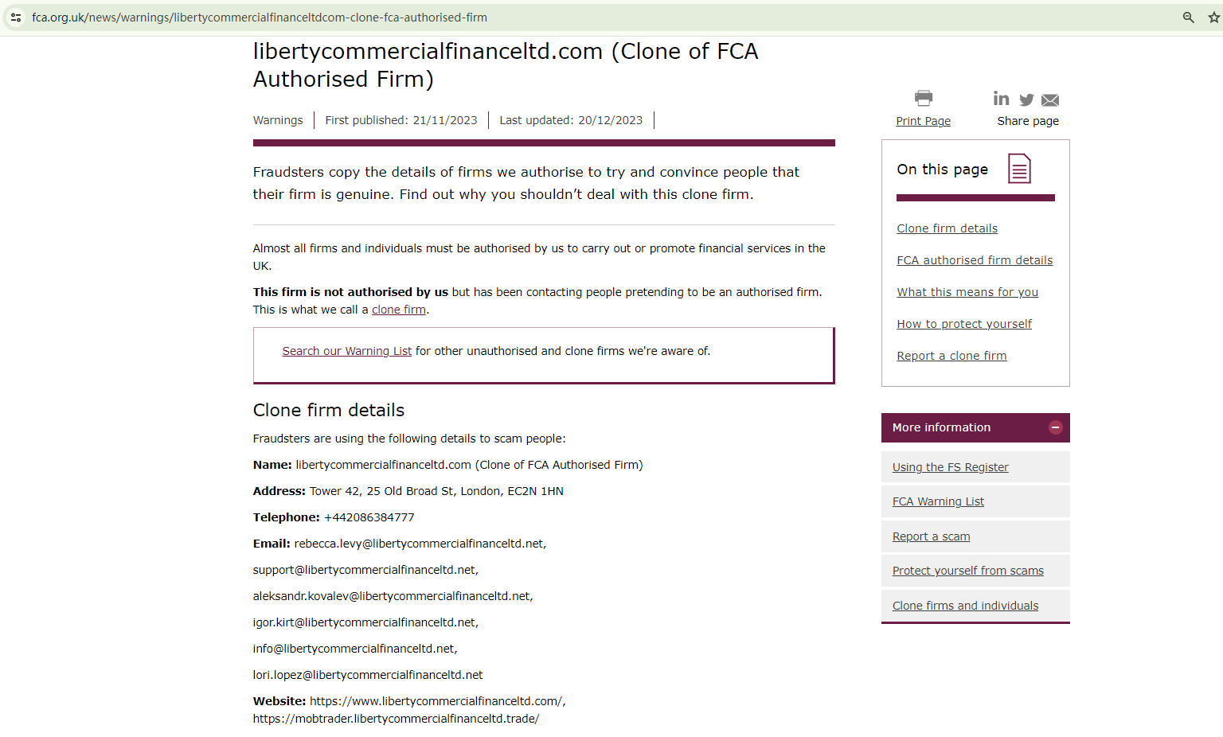1223x737 pixels.
Task: Share page via LinkedIn icon
Action: pyautogui.click(x=1001, y=99)
